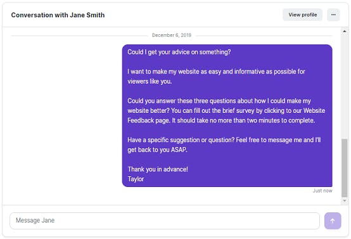The width and height of the screenshot is (351, 239).
Task: Send message with the arrow button
Action: 333,221
